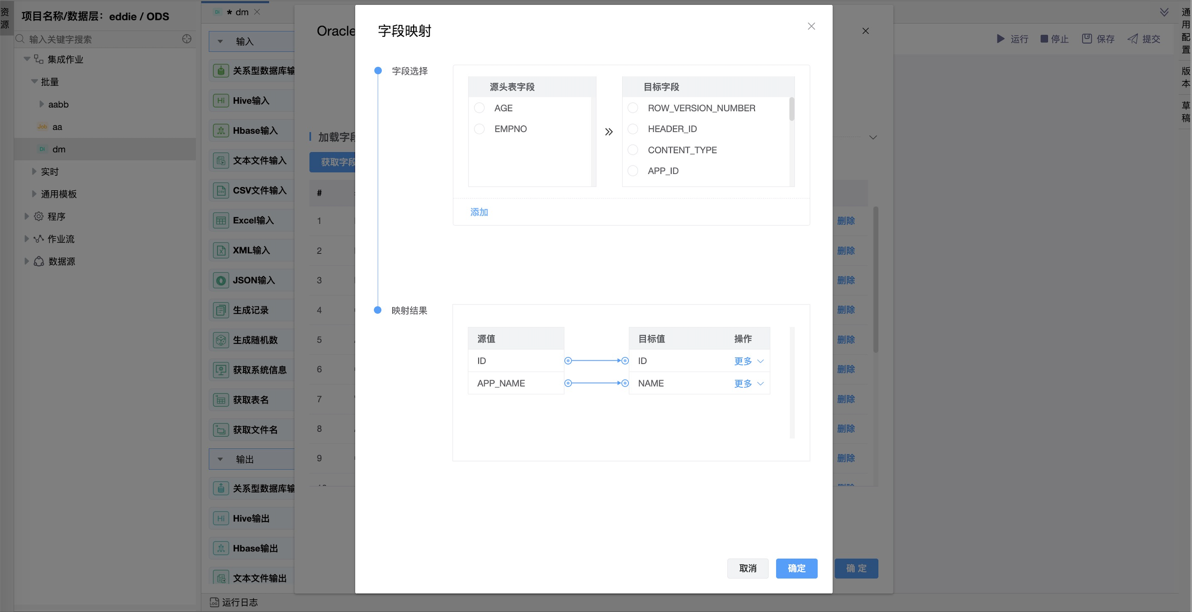Click 取消 button in mapping dialog
Image resolution: width=1192 pixels, height=612 pixels.
[747, 568]
